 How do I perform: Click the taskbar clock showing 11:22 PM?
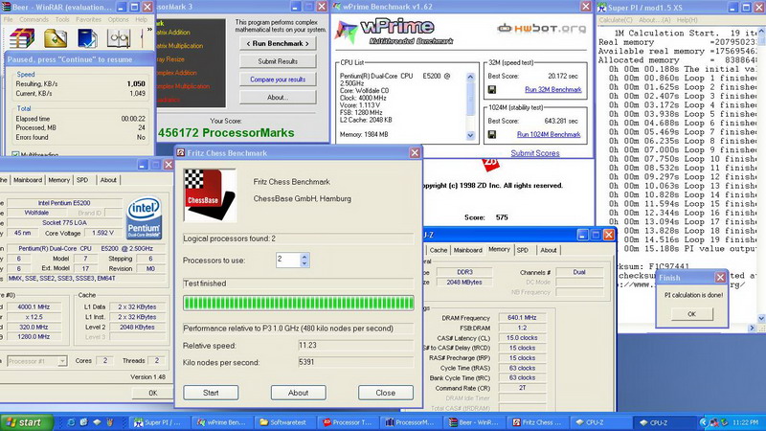pyautogui.click(x=746, y=422)
